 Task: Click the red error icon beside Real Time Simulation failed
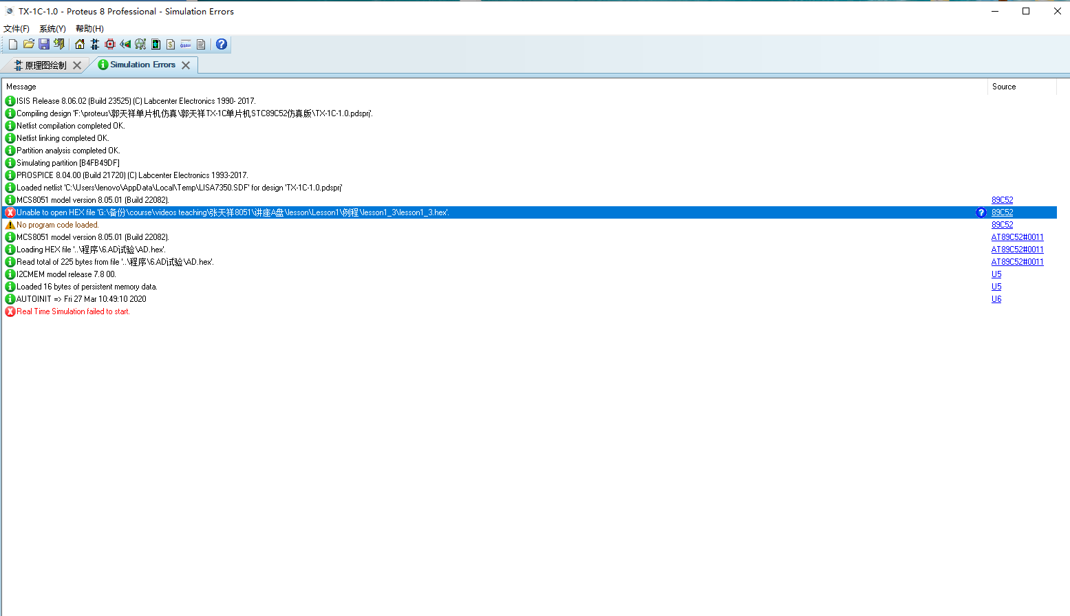10,311
